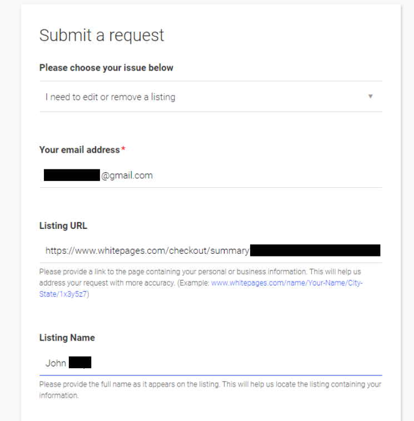Select the 'Listing Name' field label
This screenshot has width=414, height=421.
click(67, 338)
